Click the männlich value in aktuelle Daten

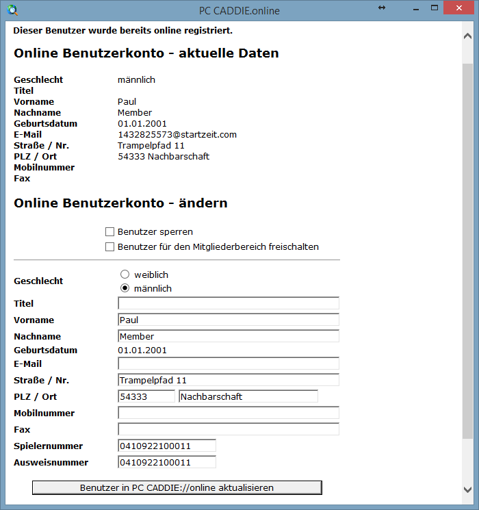point(136,79)
